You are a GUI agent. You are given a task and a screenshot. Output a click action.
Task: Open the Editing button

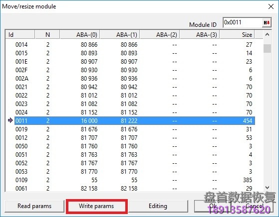(158, 206)
